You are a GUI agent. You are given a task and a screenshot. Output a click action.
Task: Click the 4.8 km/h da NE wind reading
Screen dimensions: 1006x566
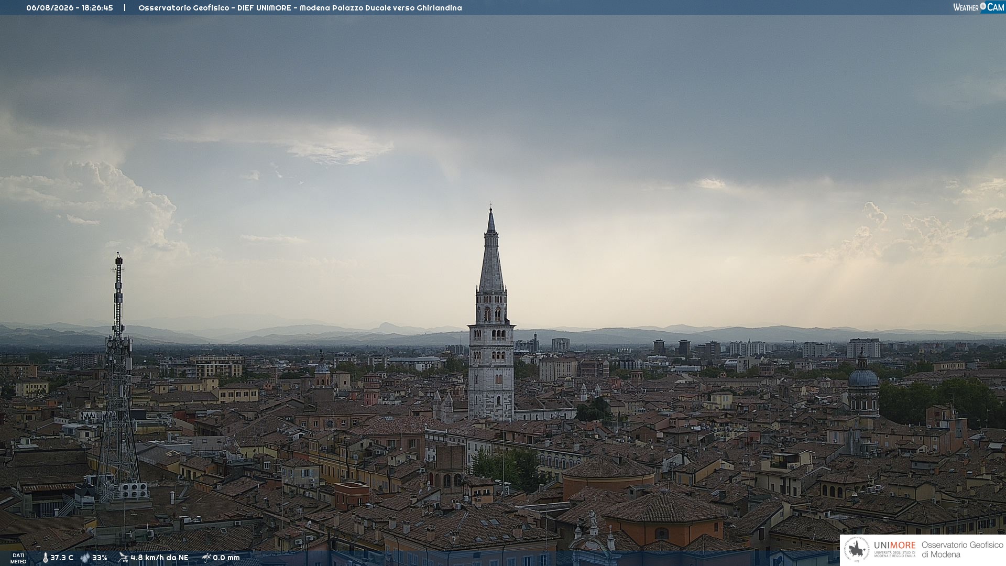click(x=159, y=558)
